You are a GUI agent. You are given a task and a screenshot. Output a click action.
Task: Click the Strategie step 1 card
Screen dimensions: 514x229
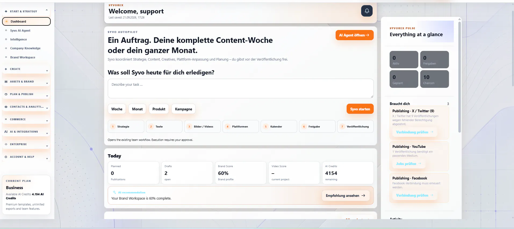click(x=126, y=126)
